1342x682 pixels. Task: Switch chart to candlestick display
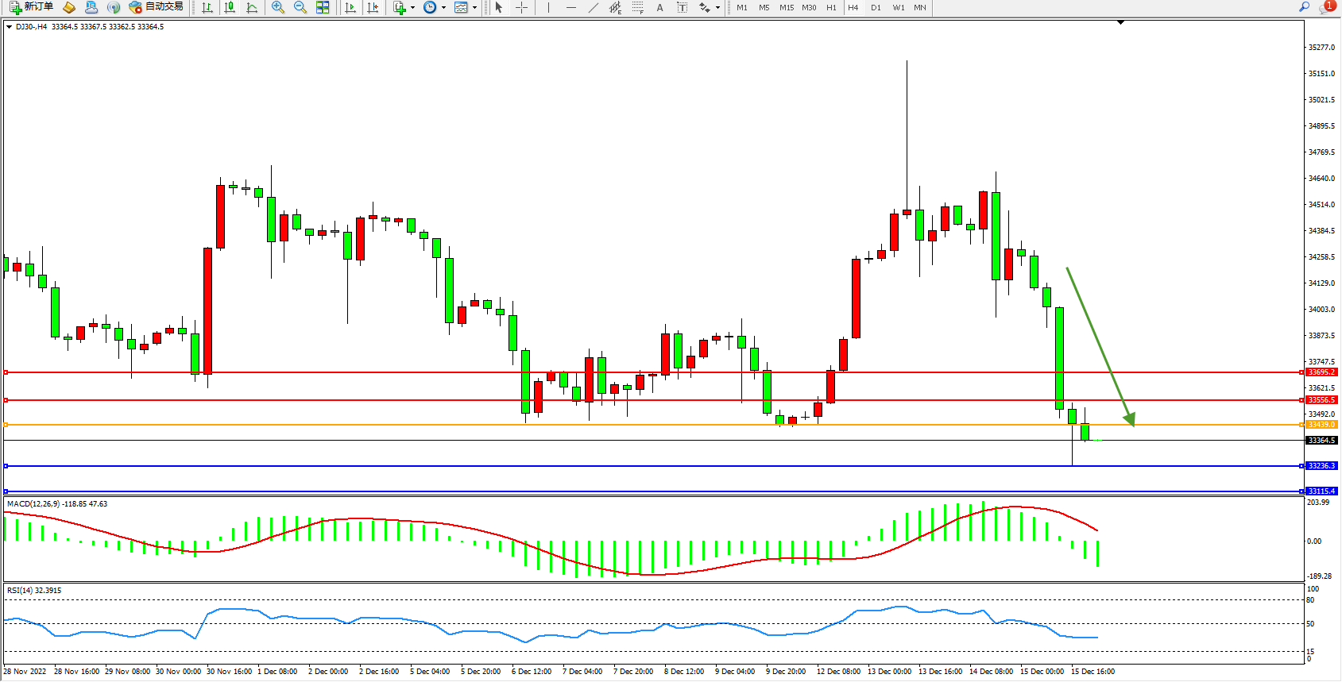tap(230, 7)
